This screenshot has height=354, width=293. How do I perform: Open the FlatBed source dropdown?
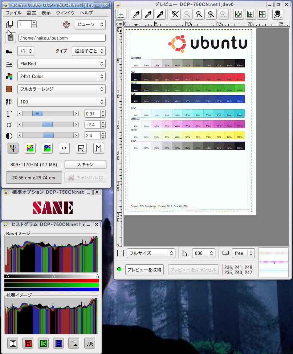tap(61, 64)
